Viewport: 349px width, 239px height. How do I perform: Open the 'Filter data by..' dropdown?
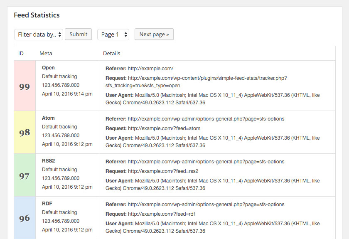tap(39, 34)
